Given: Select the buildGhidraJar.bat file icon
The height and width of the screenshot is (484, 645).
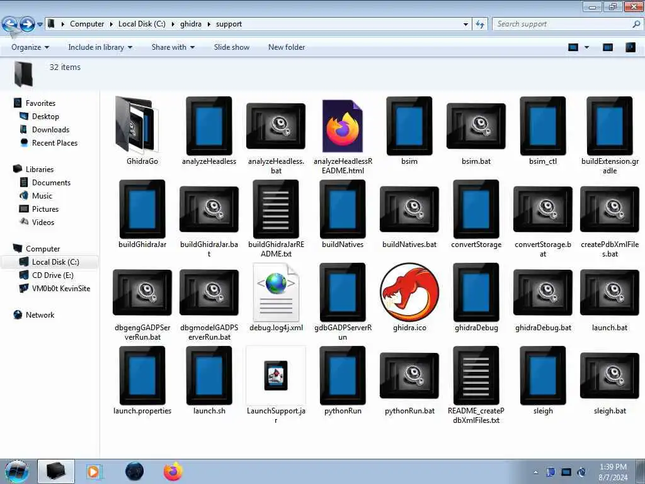Looking at the screenshot, I should (209, 209).
